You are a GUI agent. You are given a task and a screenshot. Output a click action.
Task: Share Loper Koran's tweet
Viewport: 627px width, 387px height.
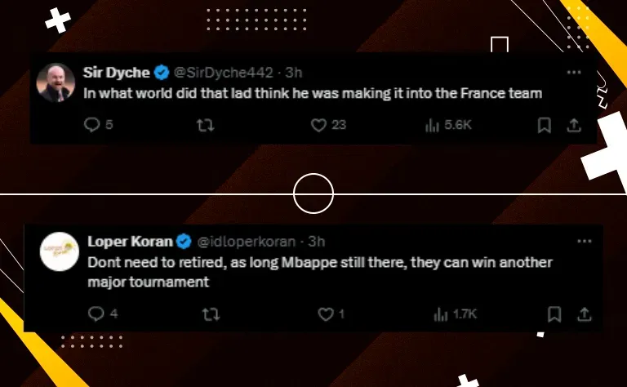(x=585, y=314)
